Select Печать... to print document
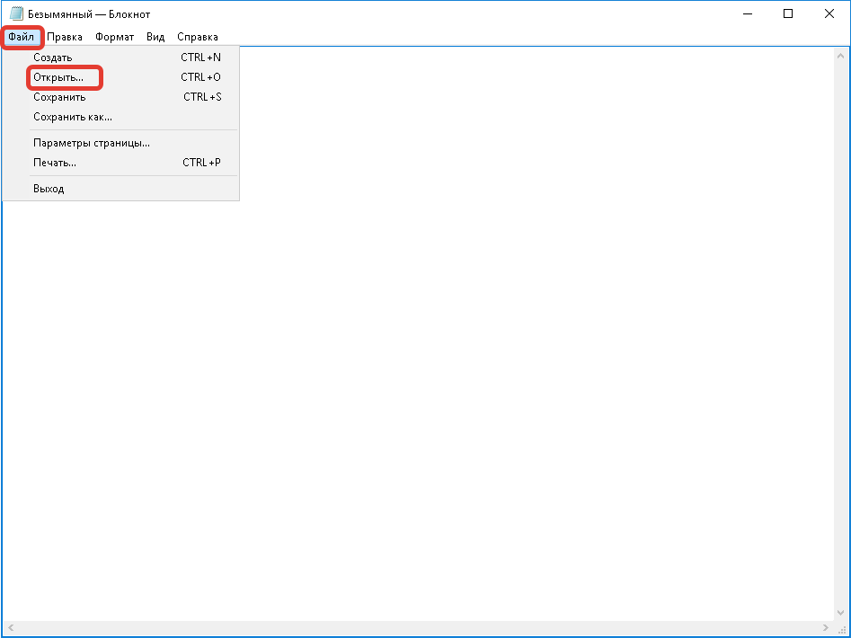The height and width of the screenshot is (638, 851). tap(55, 163)
